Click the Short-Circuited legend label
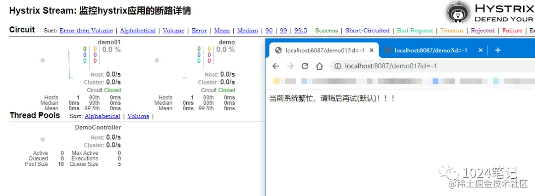Screen dimensions: 535x196 tap(367, 30)
